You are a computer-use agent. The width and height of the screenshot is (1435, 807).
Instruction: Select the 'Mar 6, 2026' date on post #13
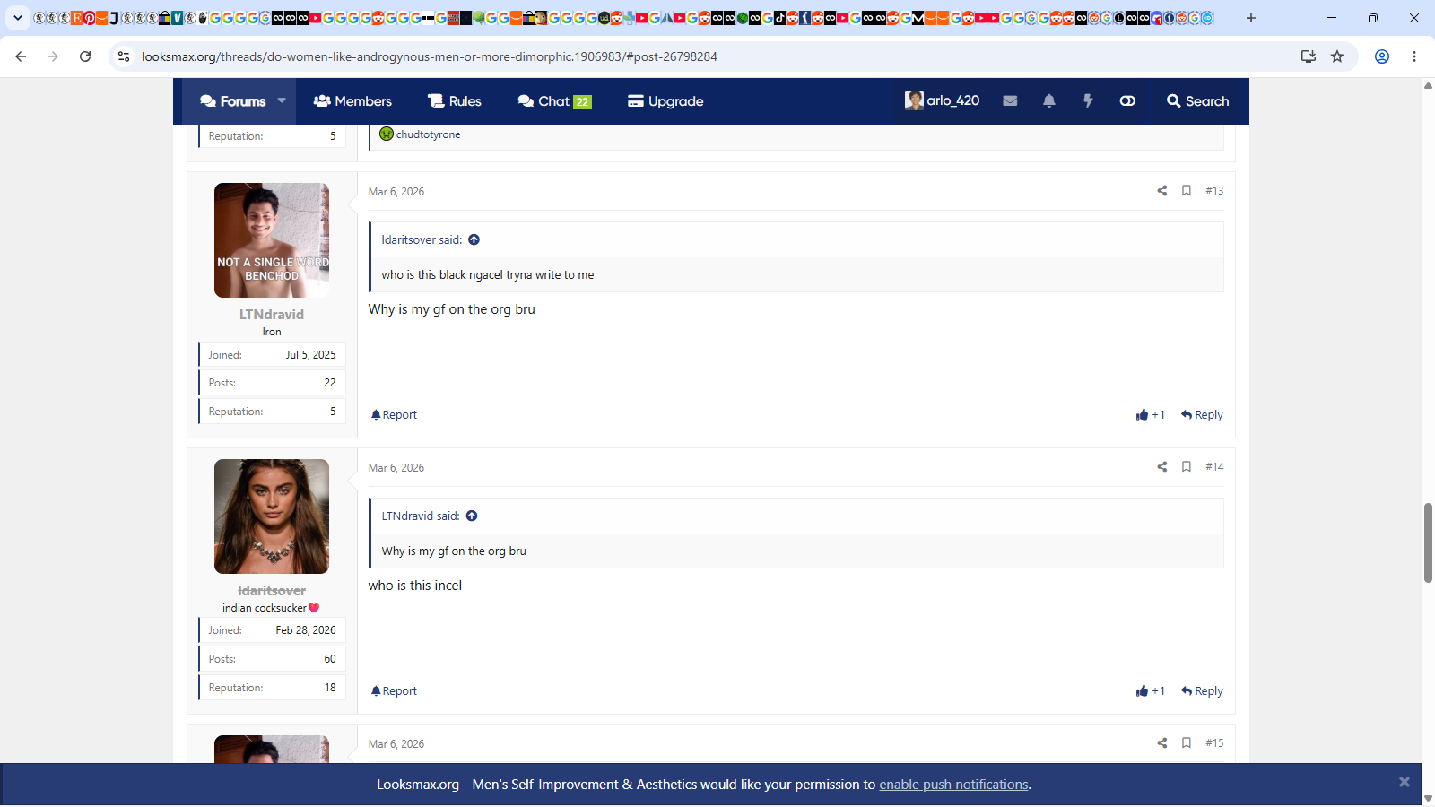tap(396, 192)
